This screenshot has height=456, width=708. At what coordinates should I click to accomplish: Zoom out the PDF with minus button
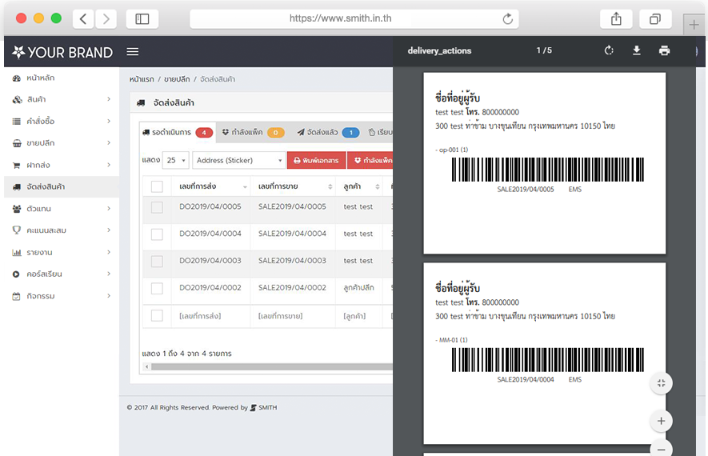[661, 450]
